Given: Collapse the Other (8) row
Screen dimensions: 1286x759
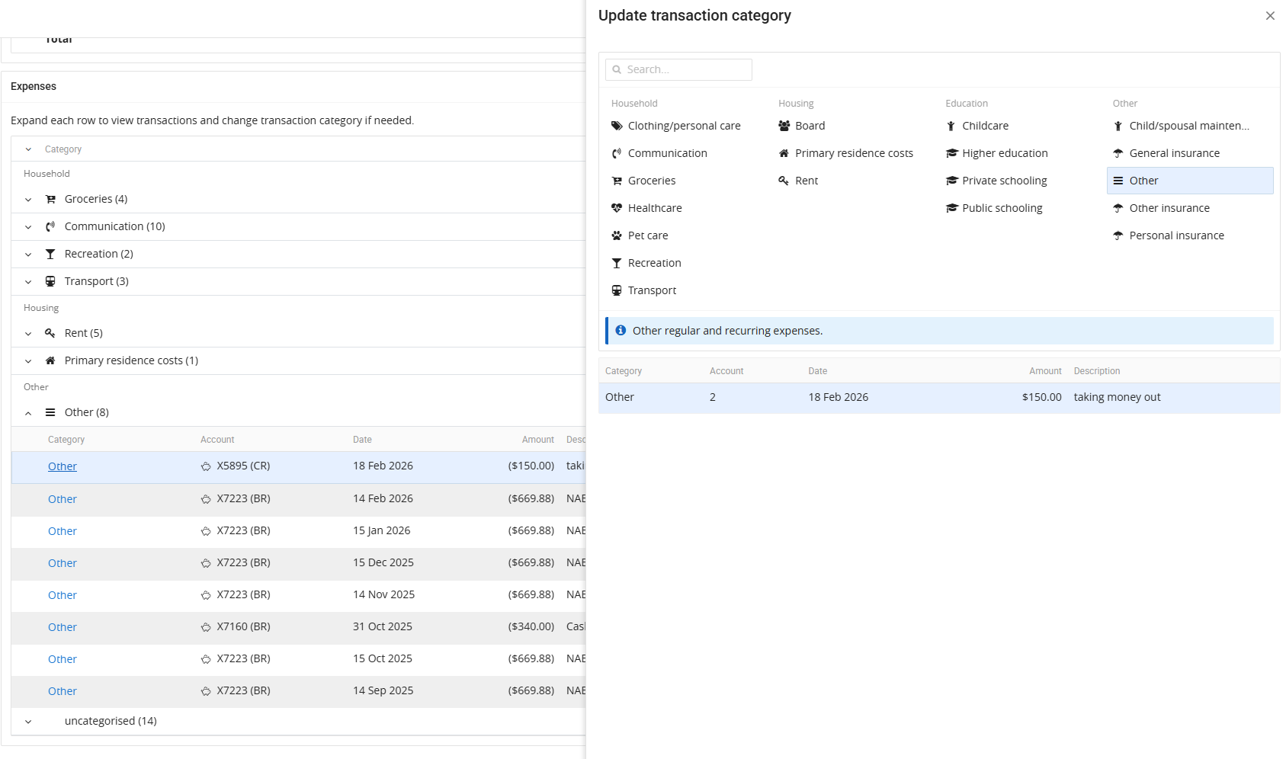Looking at the screenshot, I should (28, 413).
